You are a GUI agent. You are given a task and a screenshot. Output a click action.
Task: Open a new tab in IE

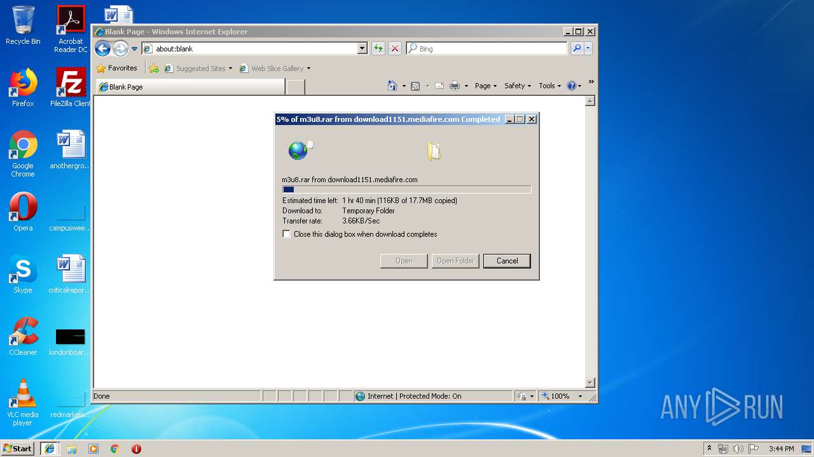[295, 87]
